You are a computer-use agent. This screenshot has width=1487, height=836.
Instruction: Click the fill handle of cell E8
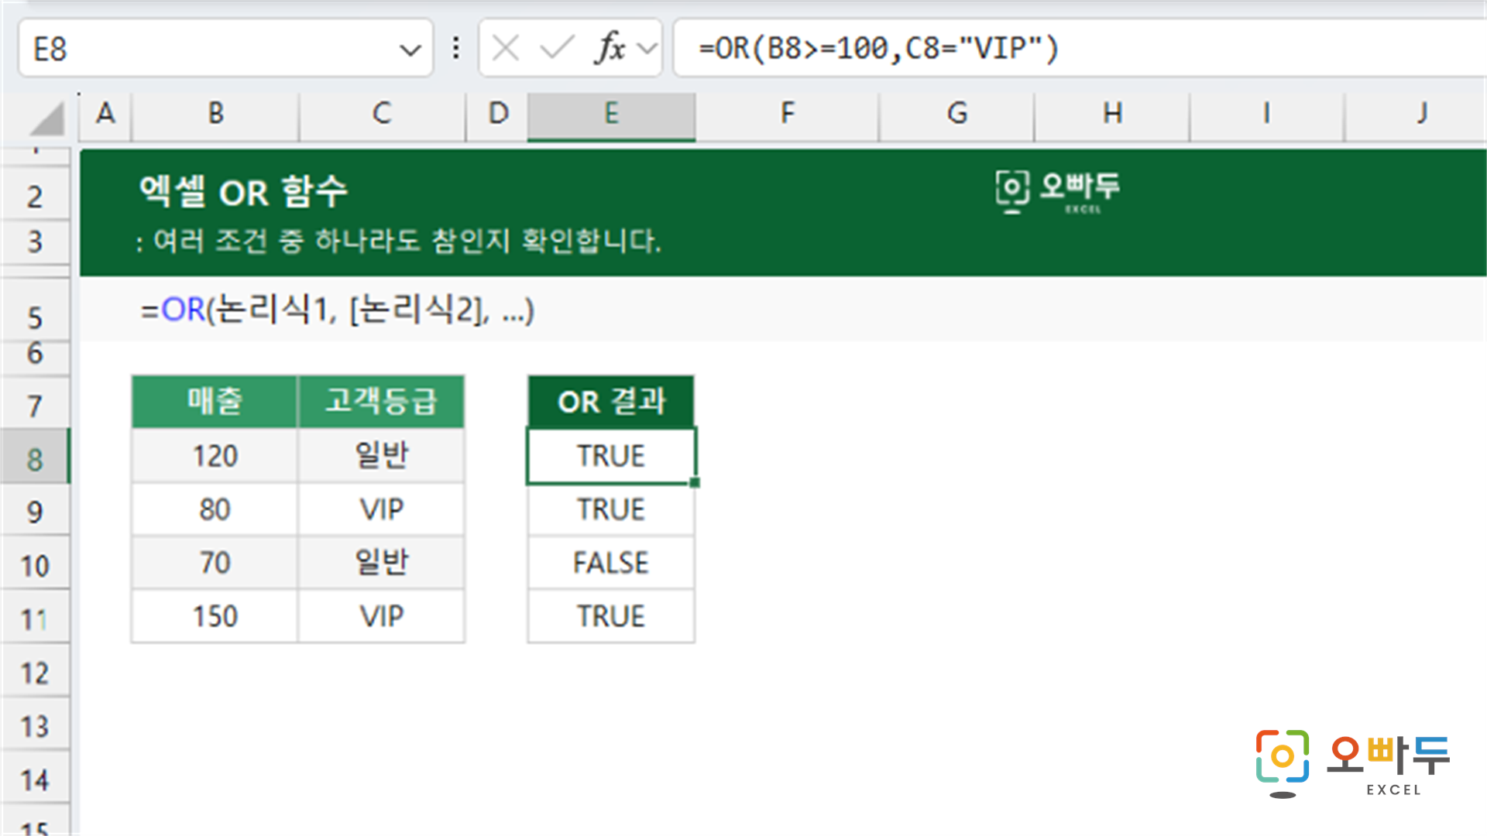click(695, 482)
